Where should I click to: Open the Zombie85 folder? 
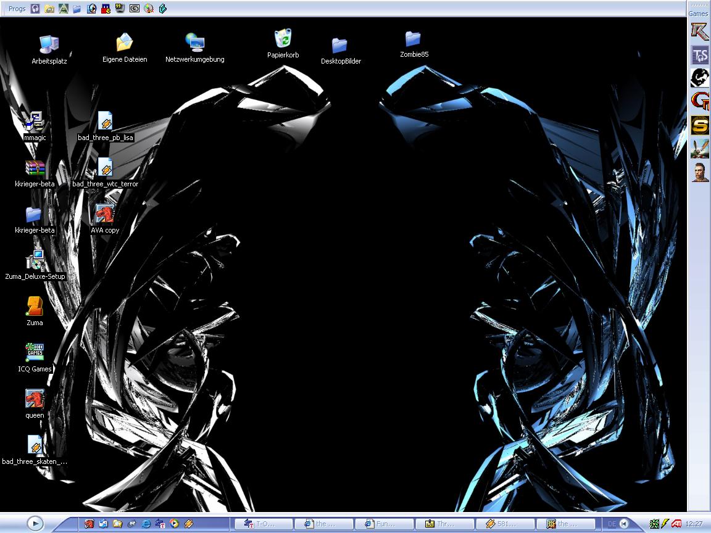(414, 39)
